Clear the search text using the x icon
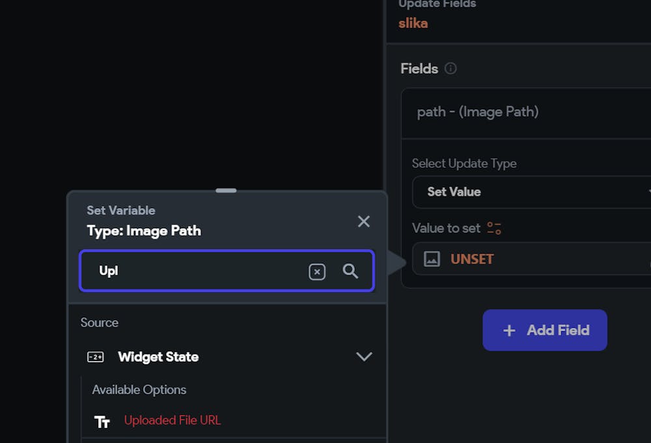The image size is (651, 443). click(x=317, y=271)
